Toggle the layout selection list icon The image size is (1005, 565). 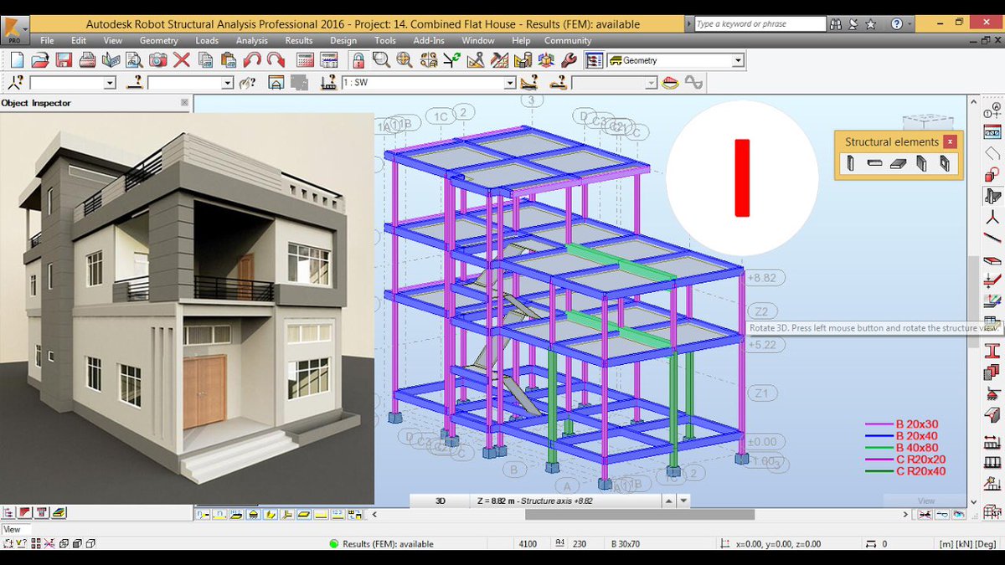click(595, 60)
